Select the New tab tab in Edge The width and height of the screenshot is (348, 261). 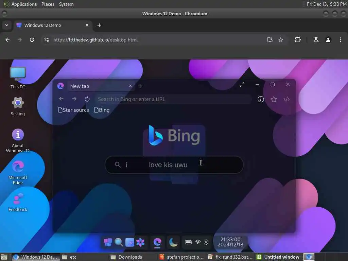tap(101, 86)
